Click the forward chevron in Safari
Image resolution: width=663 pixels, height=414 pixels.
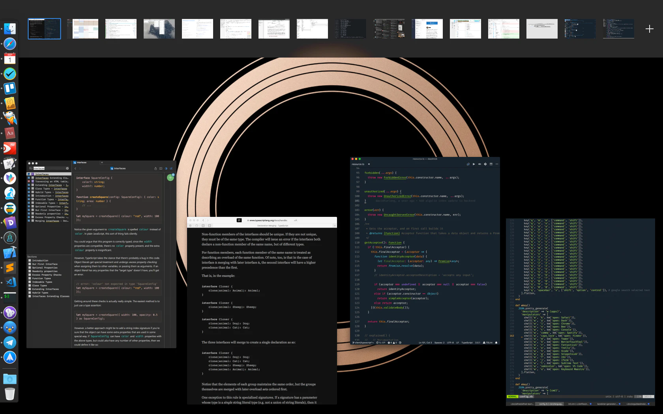pos(208,220)
